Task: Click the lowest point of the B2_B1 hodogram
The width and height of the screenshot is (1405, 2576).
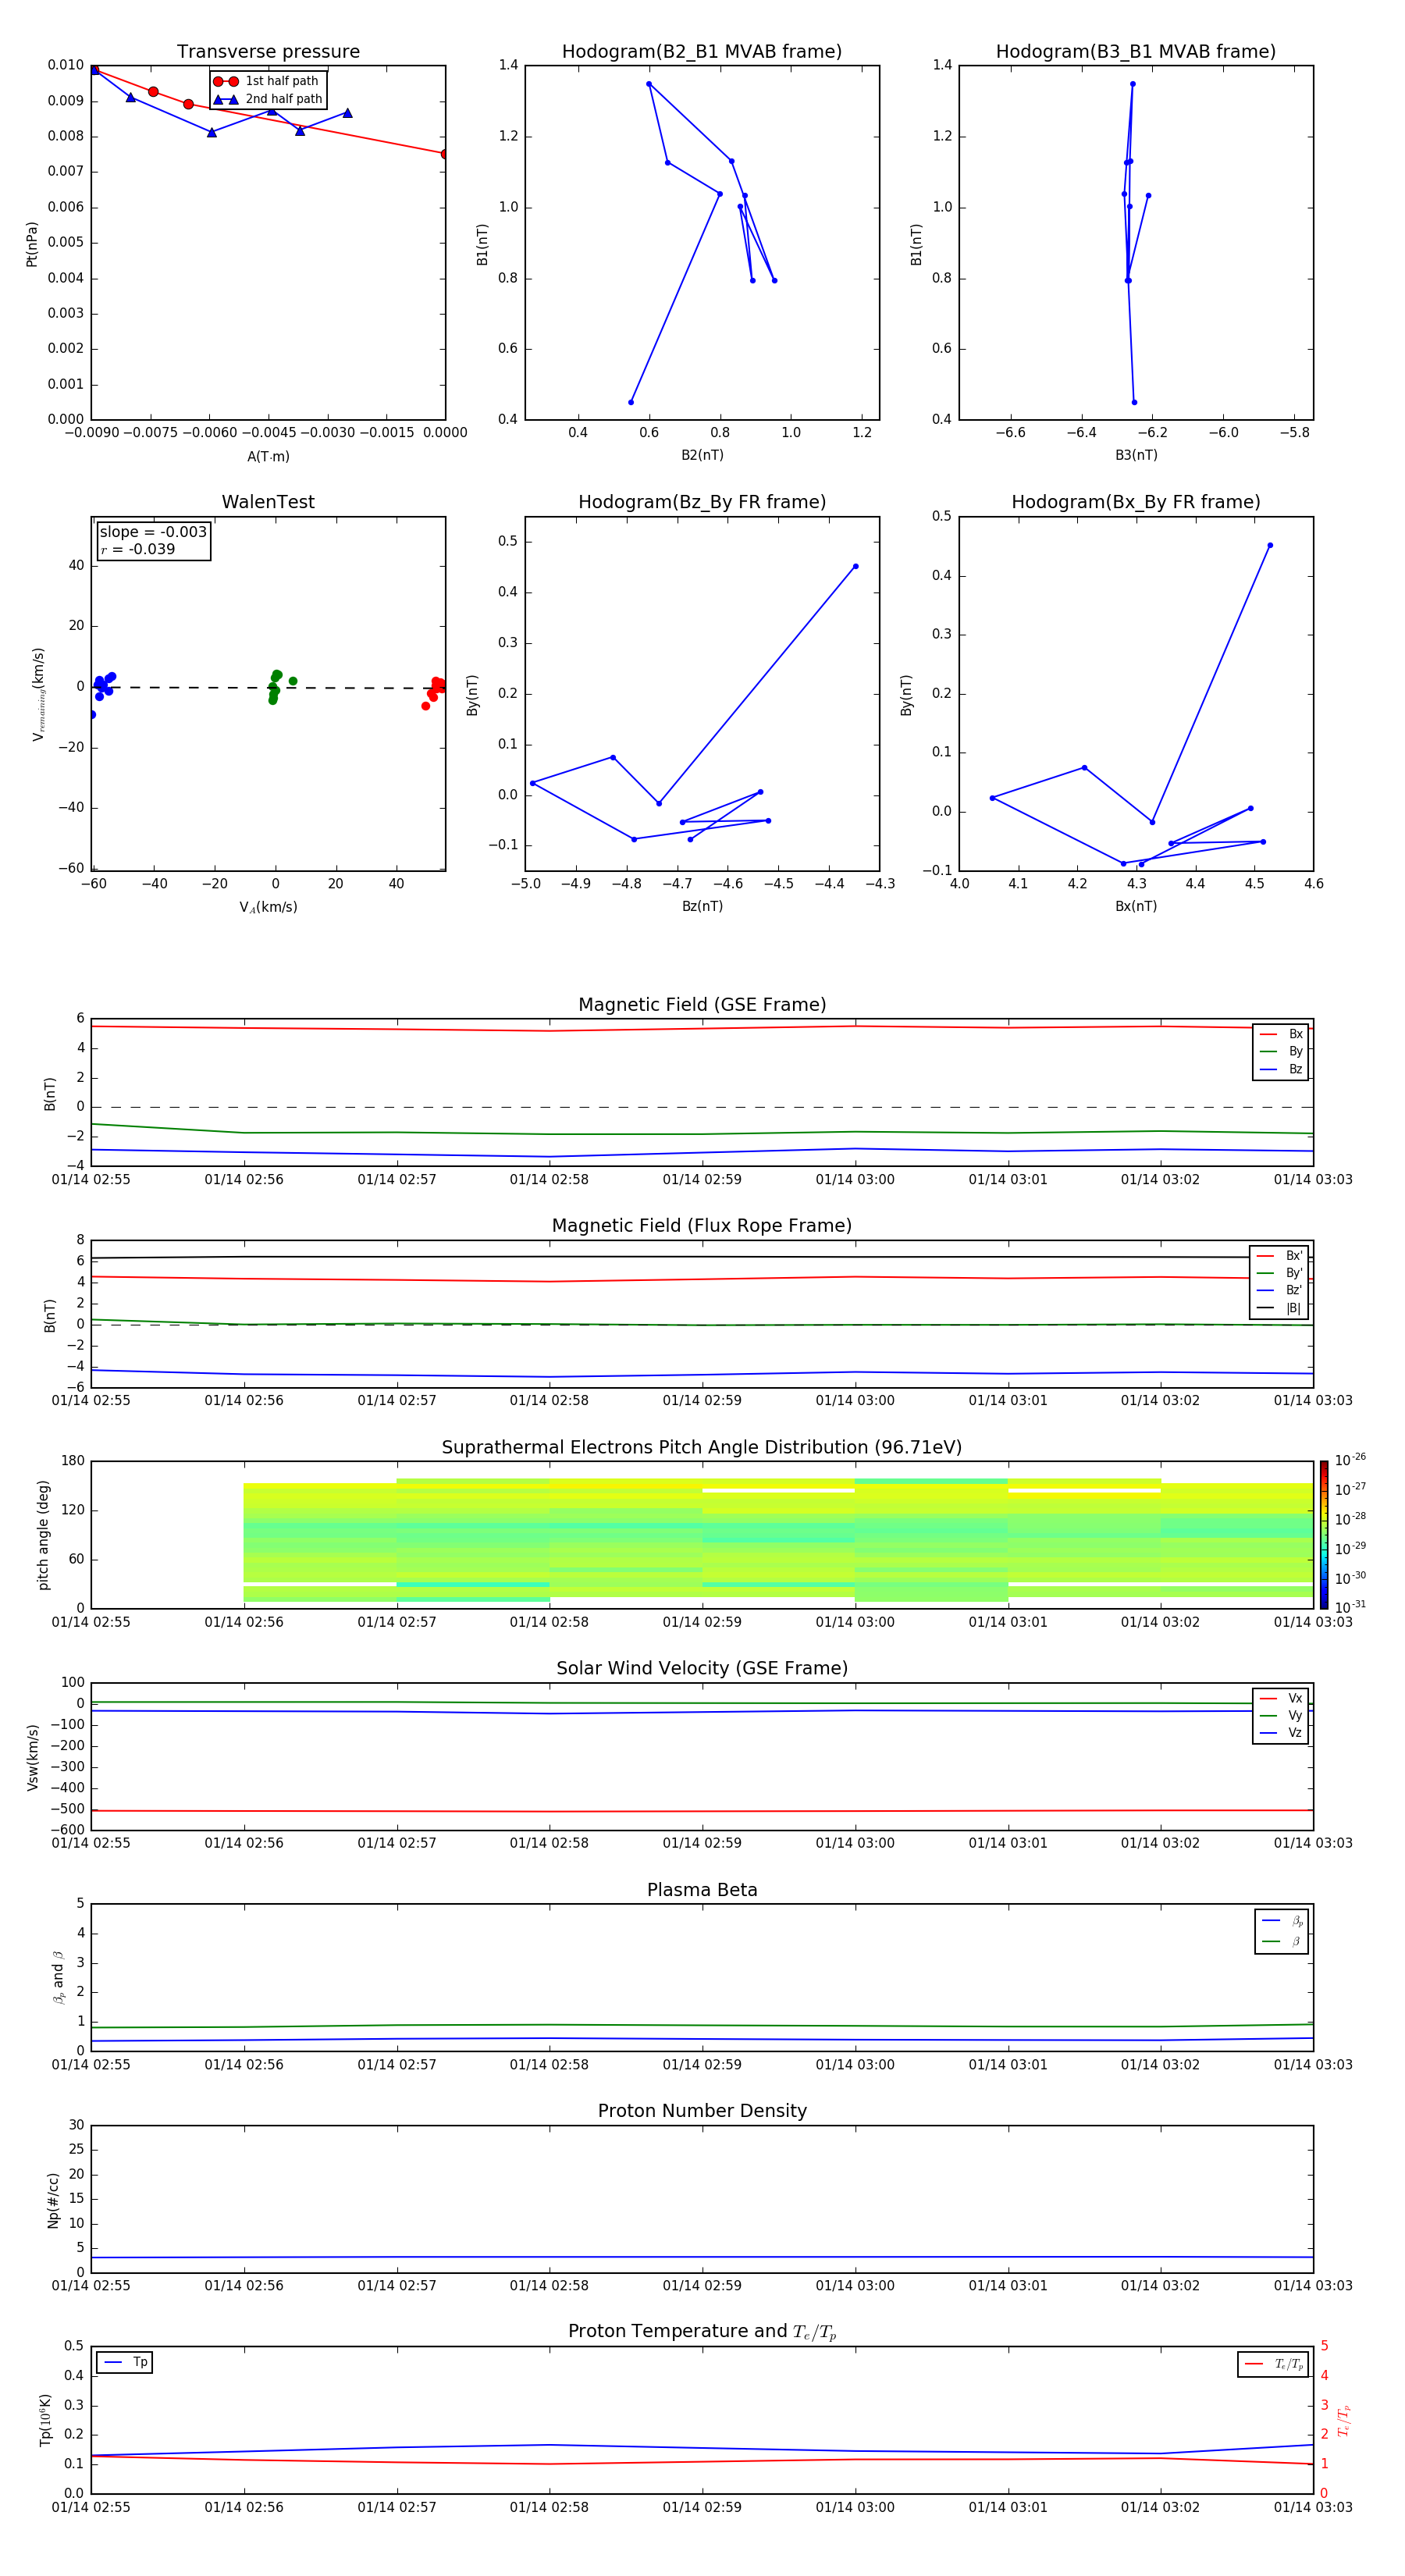Action: click(x=631, y=403)
